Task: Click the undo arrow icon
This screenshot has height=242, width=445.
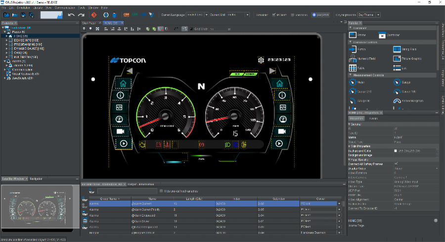Action: 71,15
